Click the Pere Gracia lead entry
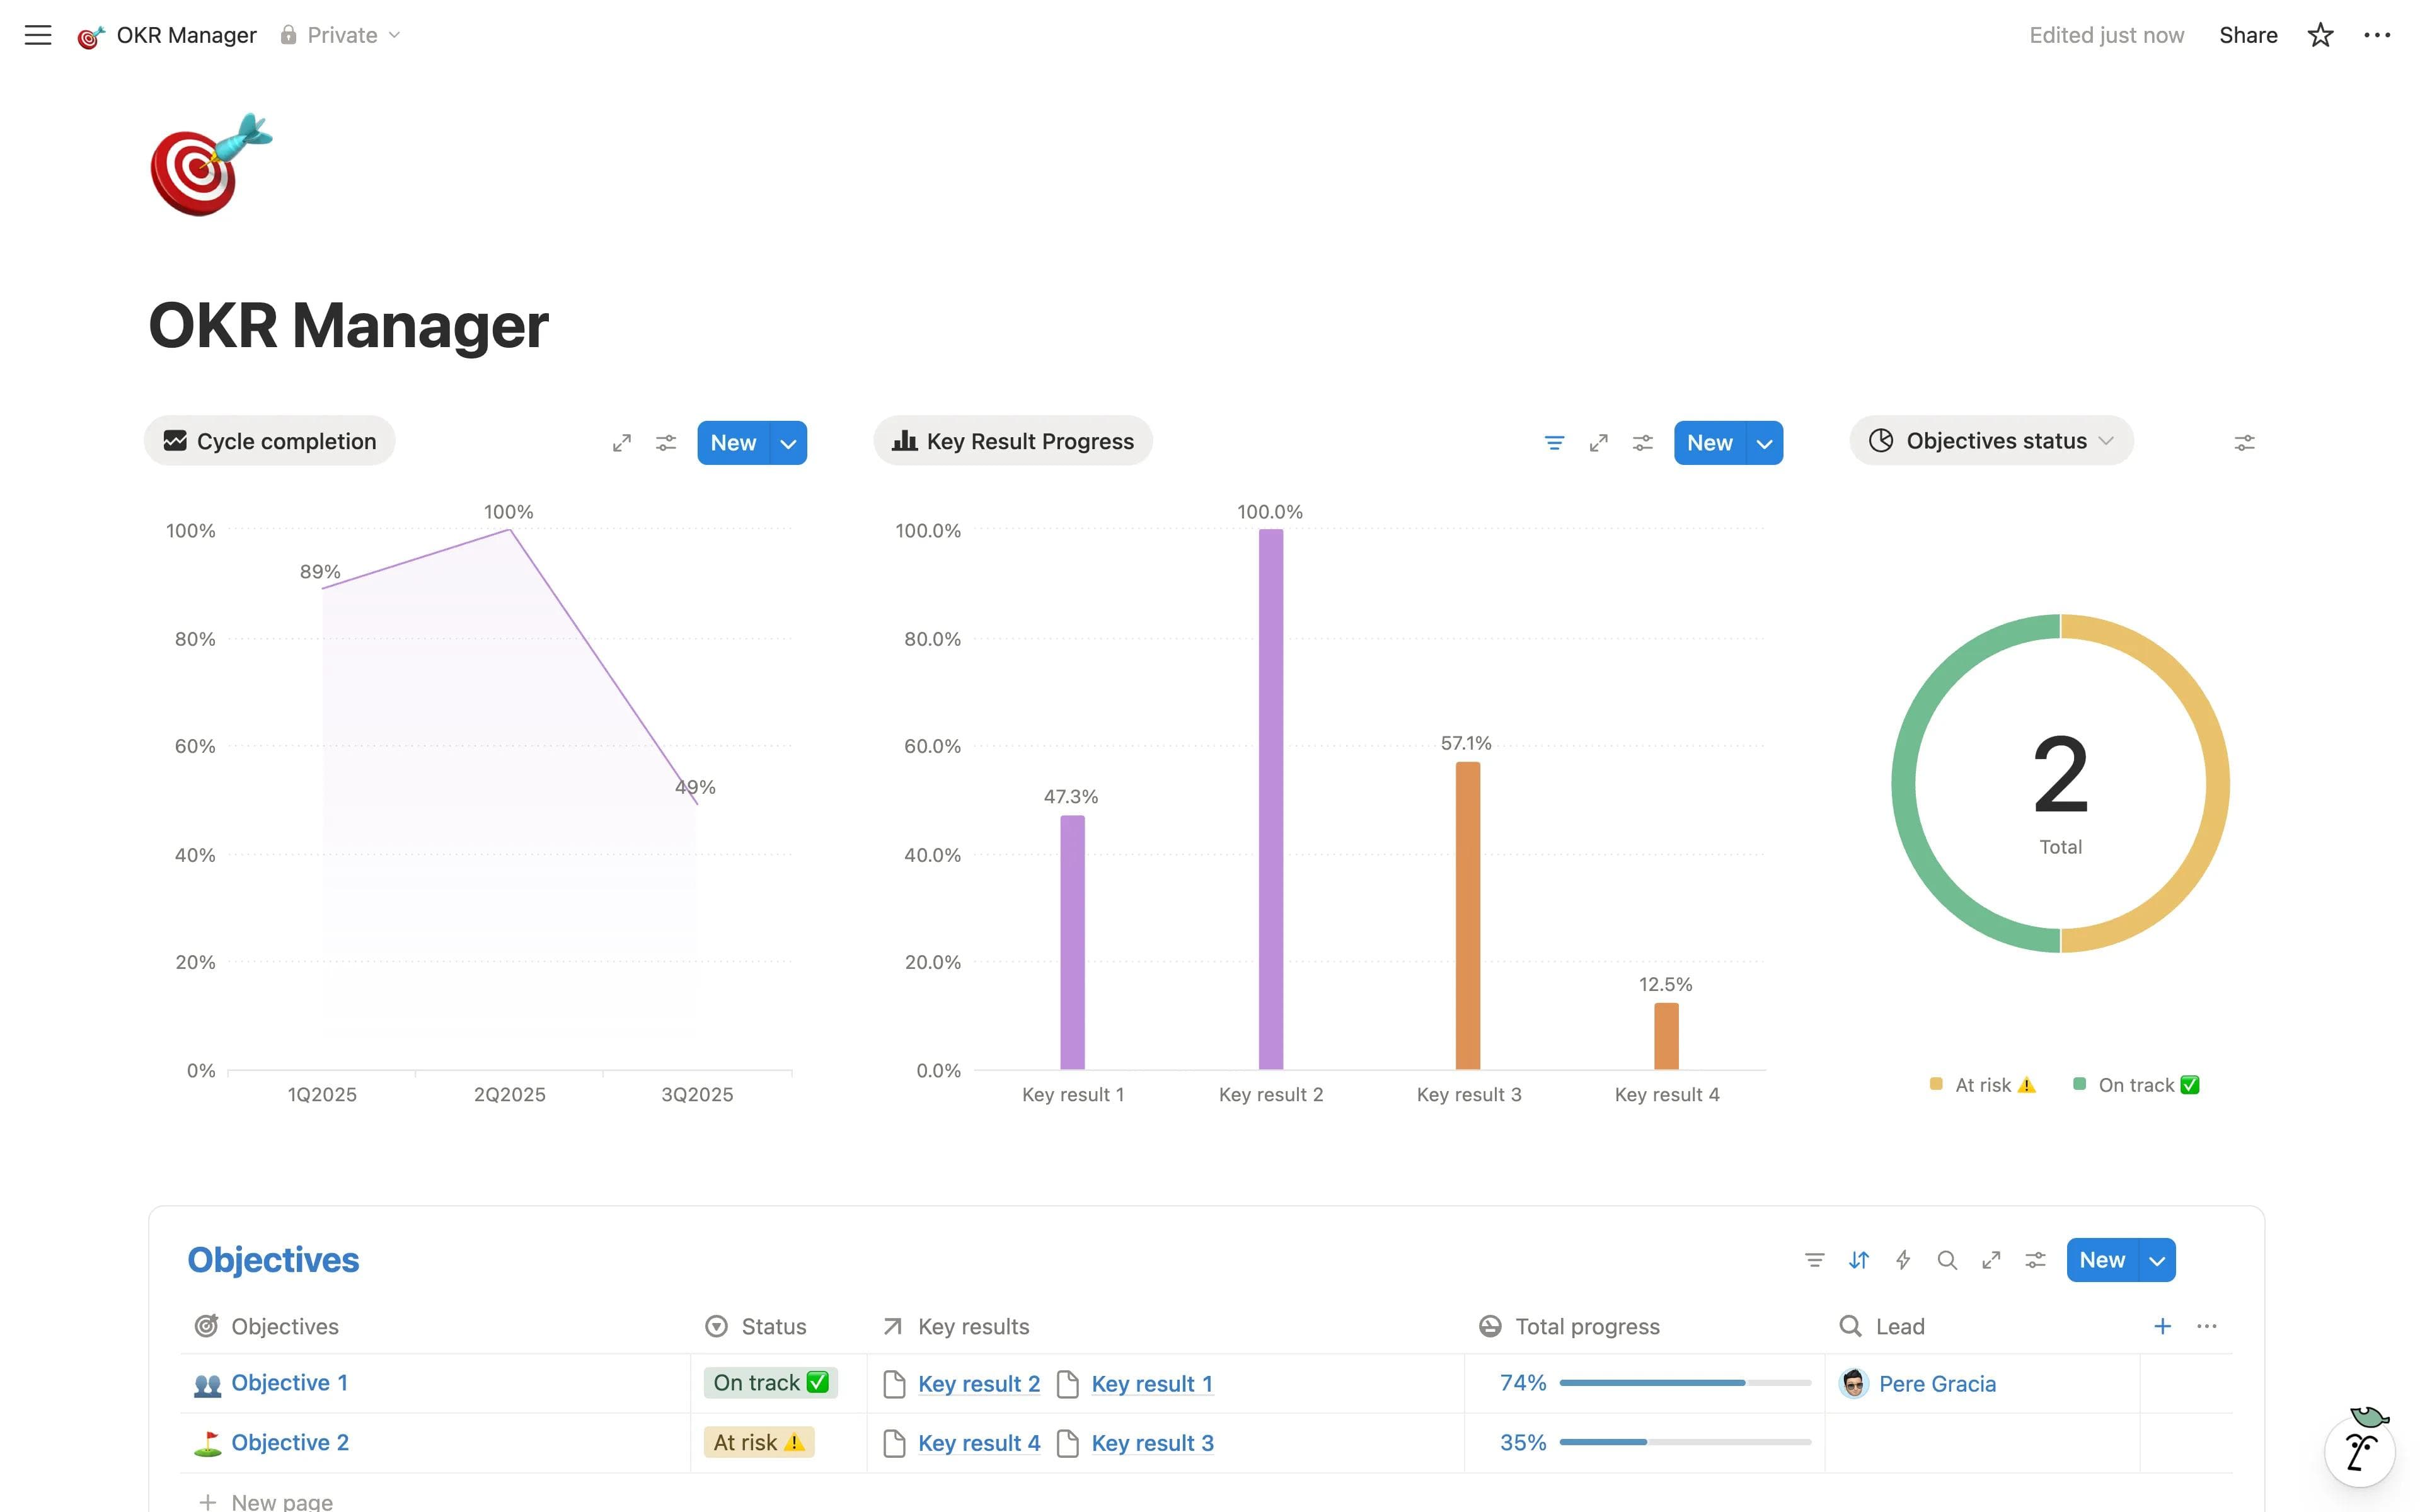 pyautogui.click(x=1918, y=1384)
